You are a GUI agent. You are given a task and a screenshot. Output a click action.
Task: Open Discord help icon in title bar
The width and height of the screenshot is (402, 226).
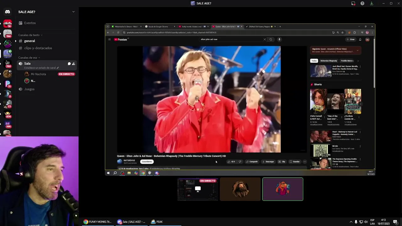[362, 3]
